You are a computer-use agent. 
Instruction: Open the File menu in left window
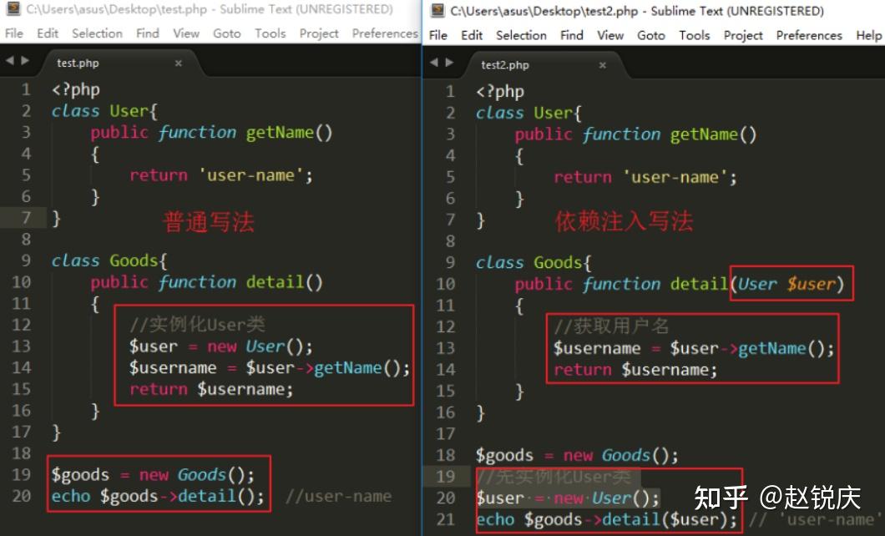(13, 33)
